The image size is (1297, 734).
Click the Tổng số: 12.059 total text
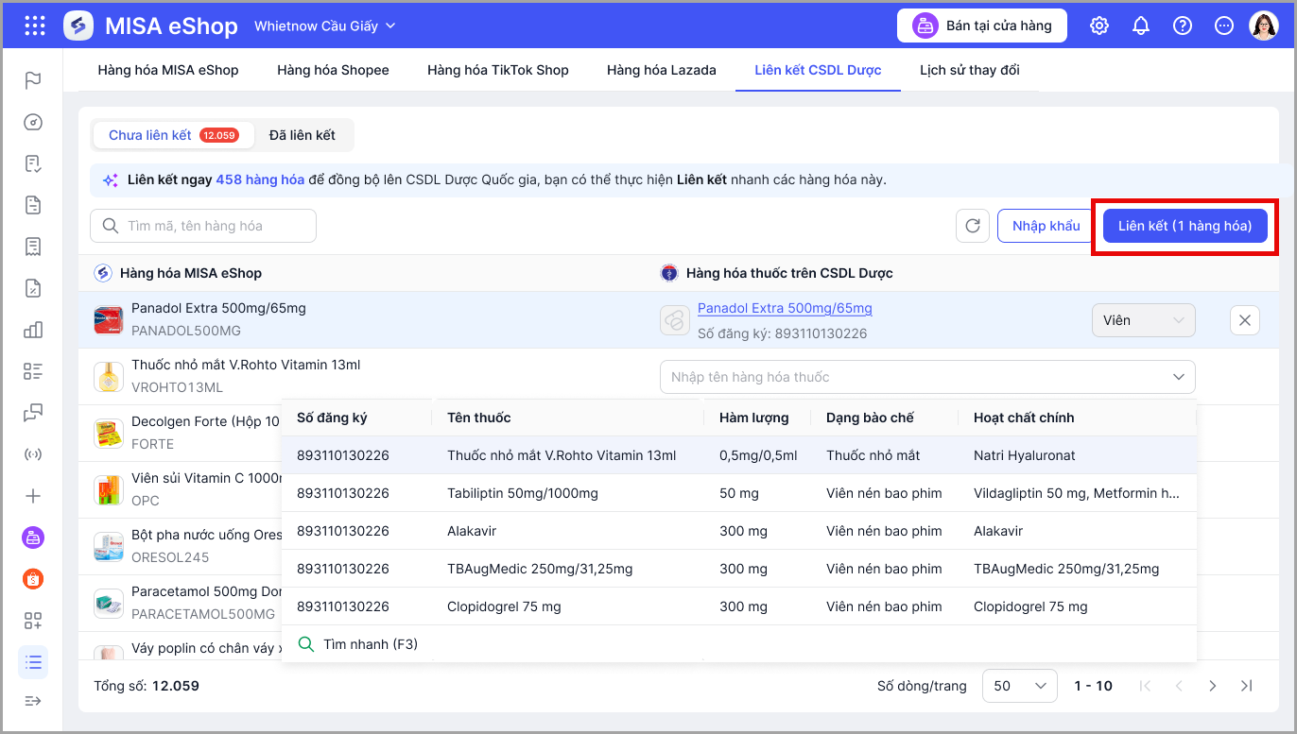(x=147, y=686)
